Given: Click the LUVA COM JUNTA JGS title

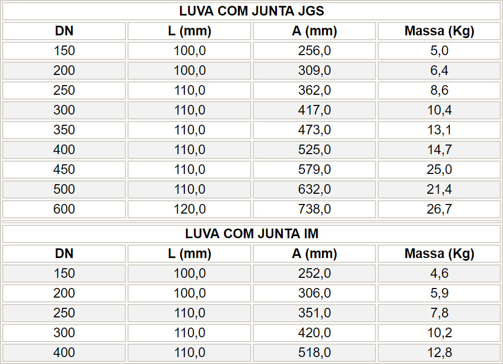Looking at the screenshot, I should click(x=252, y=11).
